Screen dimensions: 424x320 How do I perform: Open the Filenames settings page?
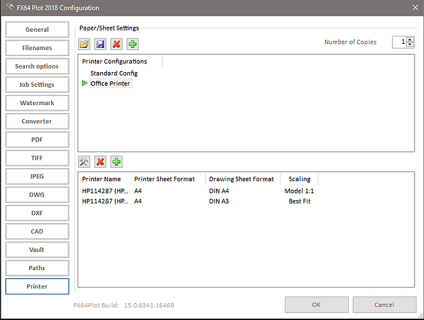pos(37,48)
